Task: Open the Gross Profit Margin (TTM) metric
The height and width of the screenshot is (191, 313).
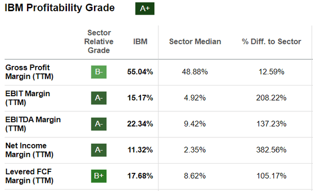Action: [29, 72]
